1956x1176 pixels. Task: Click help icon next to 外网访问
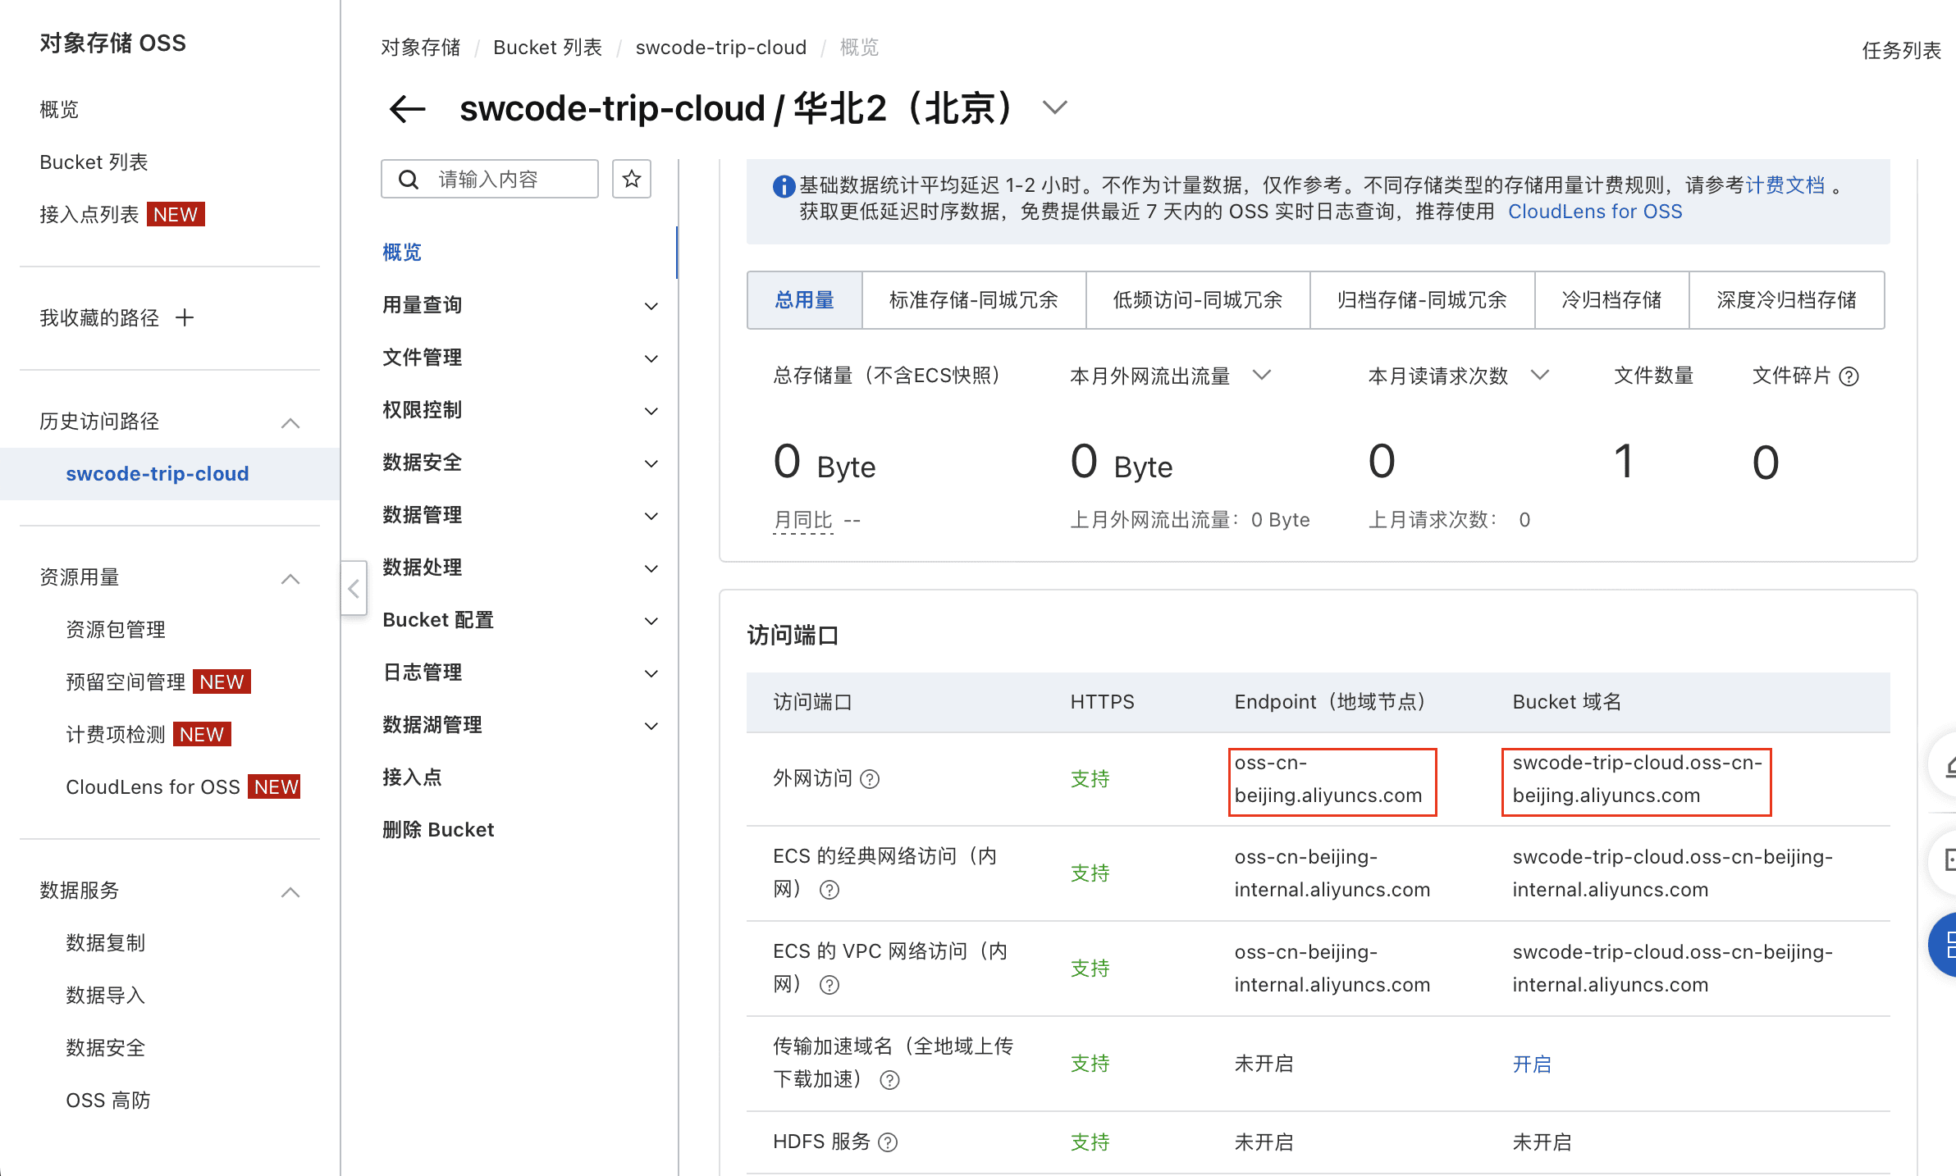[x=870, y=779]
